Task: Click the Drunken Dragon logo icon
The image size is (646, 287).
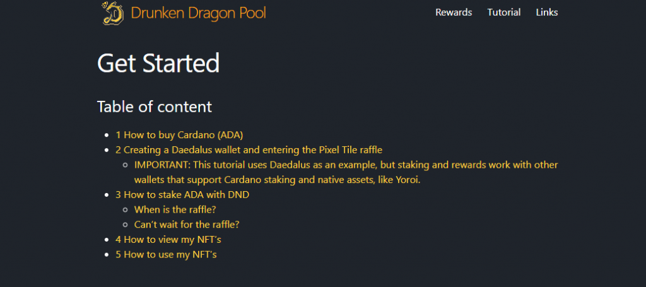Action: click(113, 13)
